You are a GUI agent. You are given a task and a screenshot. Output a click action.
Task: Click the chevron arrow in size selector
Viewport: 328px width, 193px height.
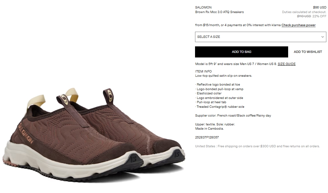click(x=322, y=37)
